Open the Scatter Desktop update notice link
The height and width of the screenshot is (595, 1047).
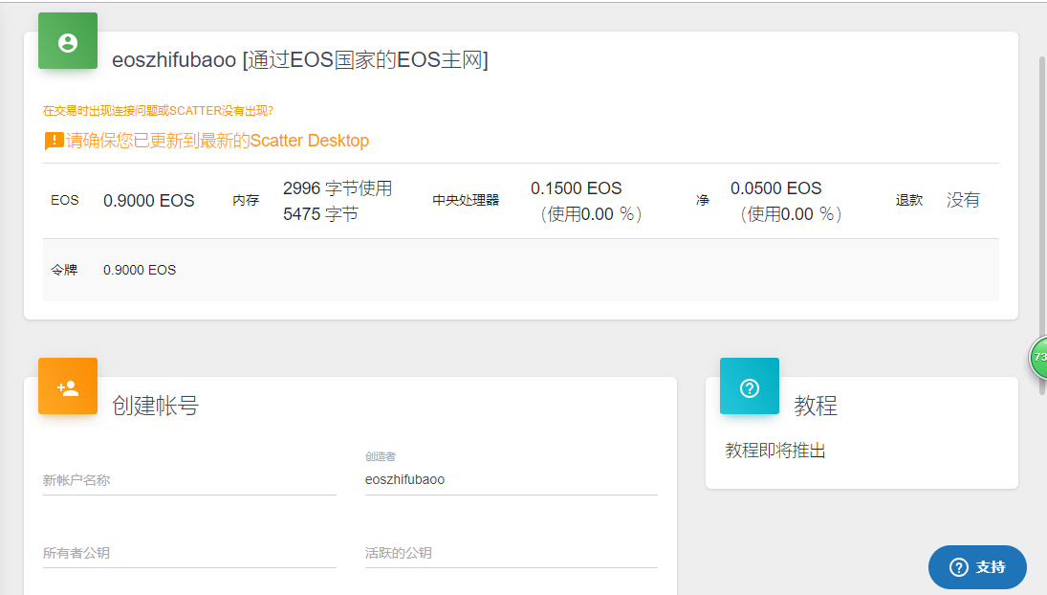click(x=217, y=141)
